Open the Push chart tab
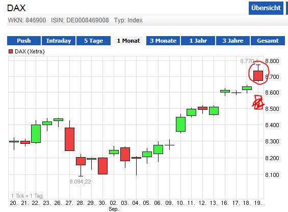288x212 pixels. [x=24, y=41]
